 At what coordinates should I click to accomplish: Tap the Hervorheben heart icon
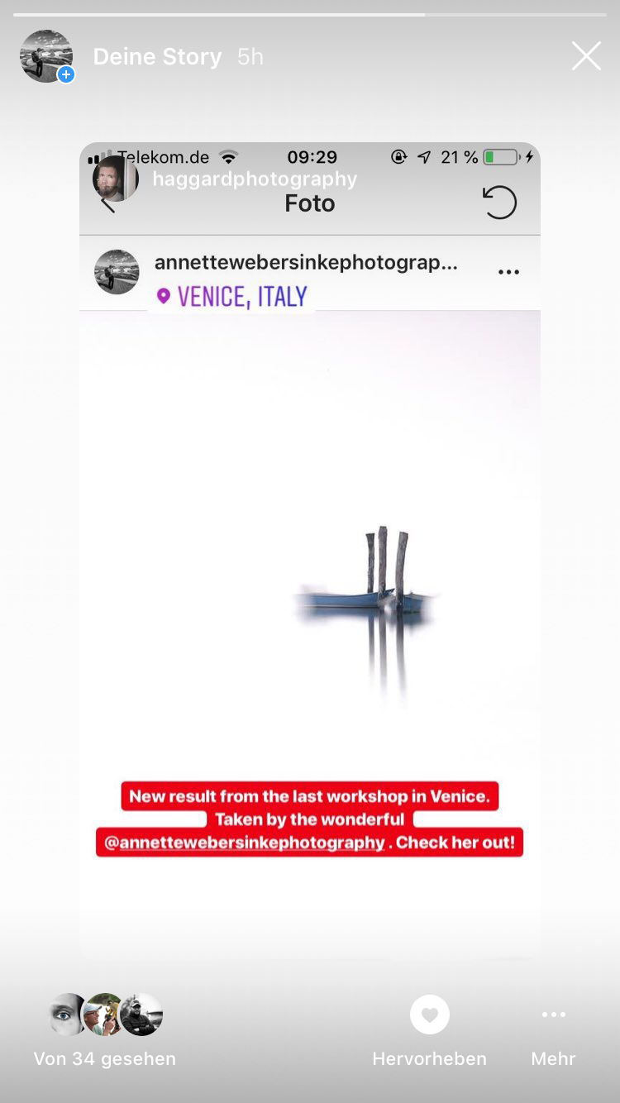tap(430, 1014)
